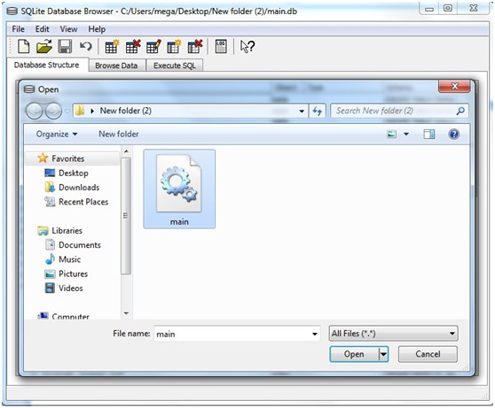The image size is (495, 408).
Task: Select Music library in navigation pane
Action: 69,259
